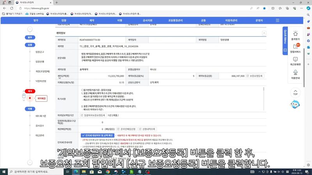Screen dimensions: 312x175
Task: Select the 발주 step pill in the sidebar
Action: pos(30,37)
